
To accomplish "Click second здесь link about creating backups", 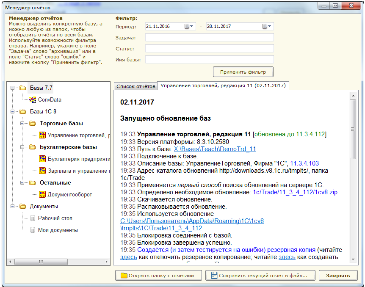I will pyautogui.click(x=287, y=257).
